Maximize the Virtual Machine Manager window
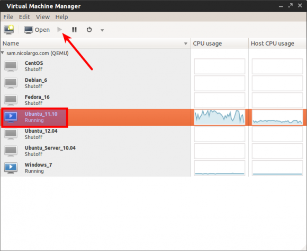This screenshot has height=251, width=307. click(x=291, y=5)
